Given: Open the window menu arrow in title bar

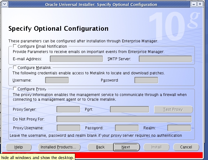Looking at the screenshot, I should pos(5,4).
